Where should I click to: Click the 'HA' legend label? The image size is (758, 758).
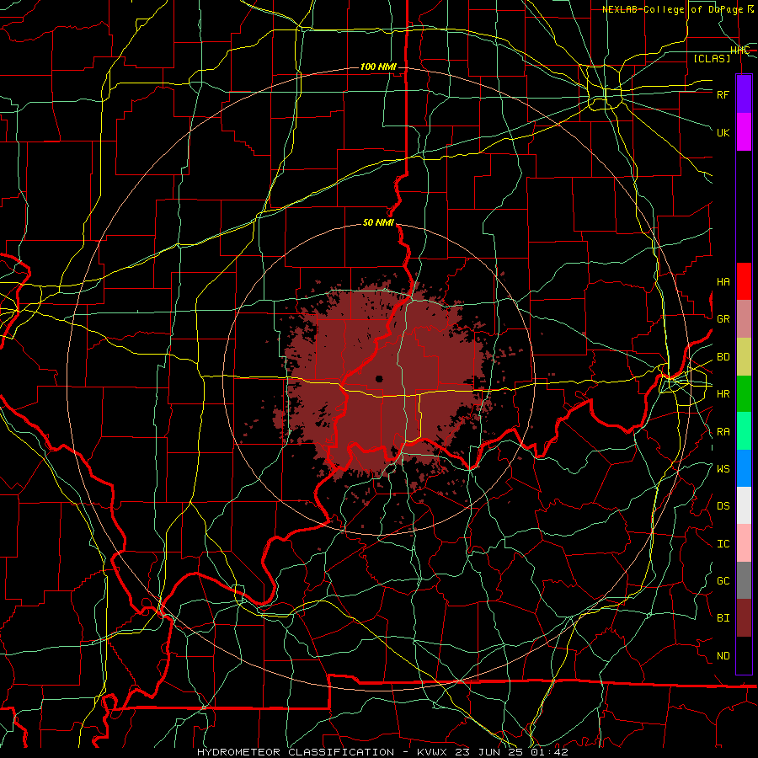click(x=723, y=282)
